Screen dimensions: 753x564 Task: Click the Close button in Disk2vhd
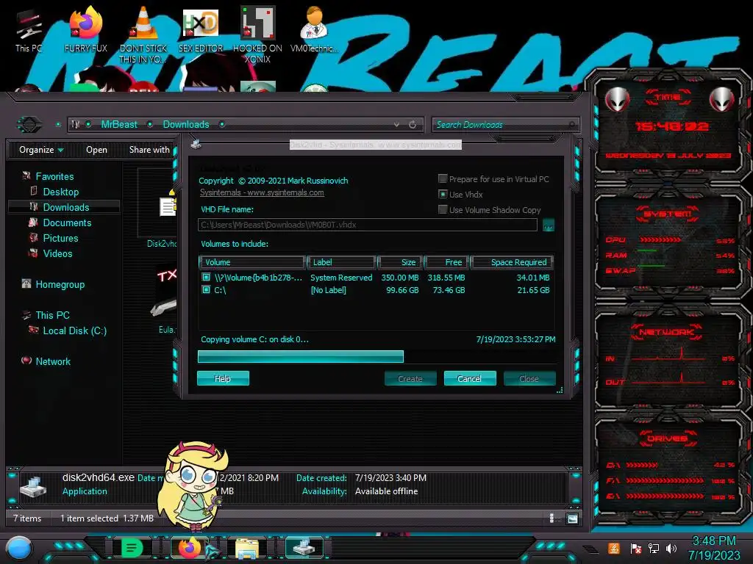[529, 378]
